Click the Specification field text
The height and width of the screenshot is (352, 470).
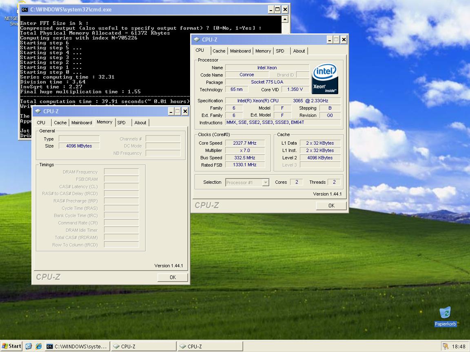[283, 101]
